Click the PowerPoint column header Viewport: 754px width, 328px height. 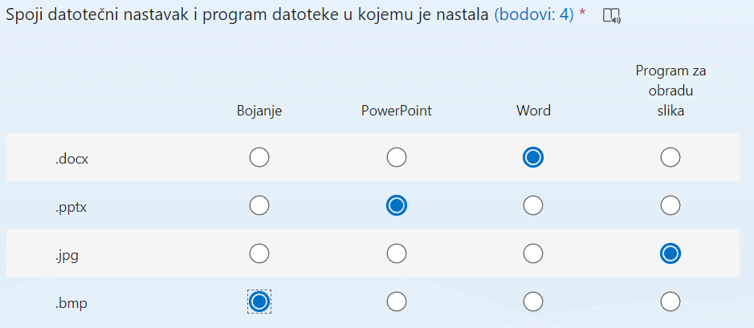pyautogui.click(x=397, y=111)
